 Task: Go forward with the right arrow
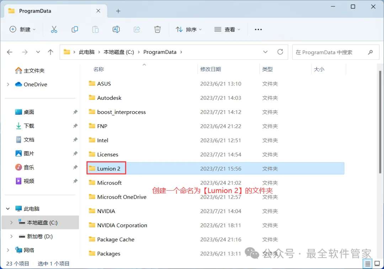coord(25,52)
